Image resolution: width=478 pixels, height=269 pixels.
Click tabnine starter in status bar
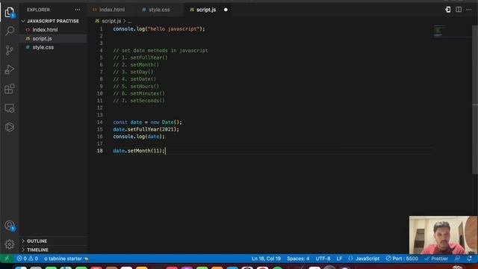pyautogui.click(x=66, y=259)
